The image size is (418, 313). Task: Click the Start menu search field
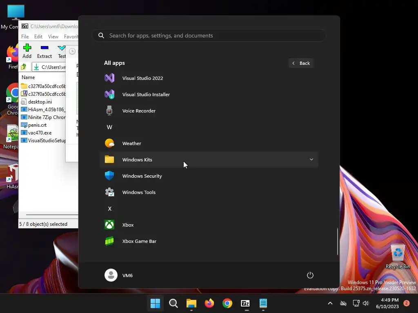tap(209, 35)
